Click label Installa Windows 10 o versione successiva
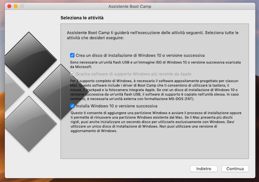 click(x=116, y=106)
